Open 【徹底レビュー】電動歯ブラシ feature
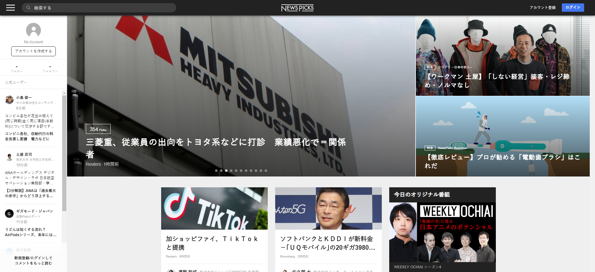 click(502, 161)
